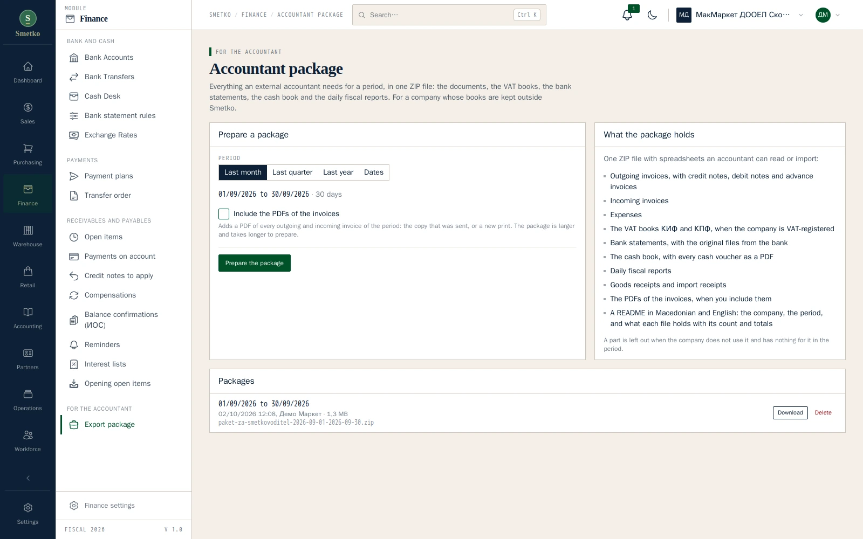Delete the September 2026 package
This screenshot has width=863, height=539.
click(823, 413)
